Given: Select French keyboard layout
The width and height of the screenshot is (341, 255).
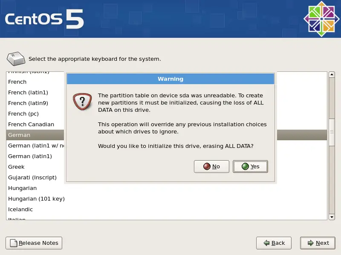Looking at the screenshot, I should pyautogui.click(x=17, y=82).
